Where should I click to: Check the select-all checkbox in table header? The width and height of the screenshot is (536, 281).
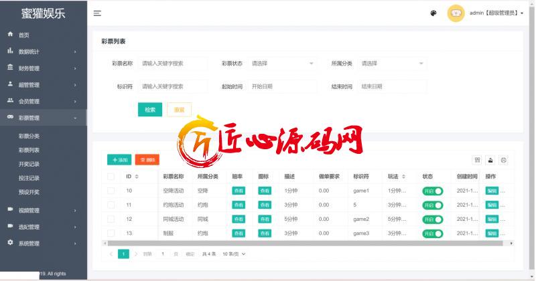coord(111,177)
